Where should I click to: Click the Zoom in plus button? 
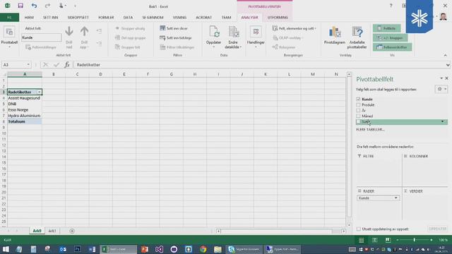click(x=432, y=240)
